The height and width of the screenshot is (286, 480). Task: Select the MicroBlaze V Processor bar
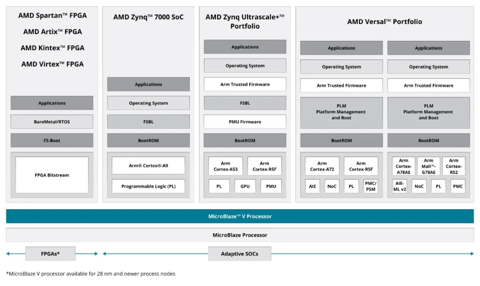coord(240,216)
